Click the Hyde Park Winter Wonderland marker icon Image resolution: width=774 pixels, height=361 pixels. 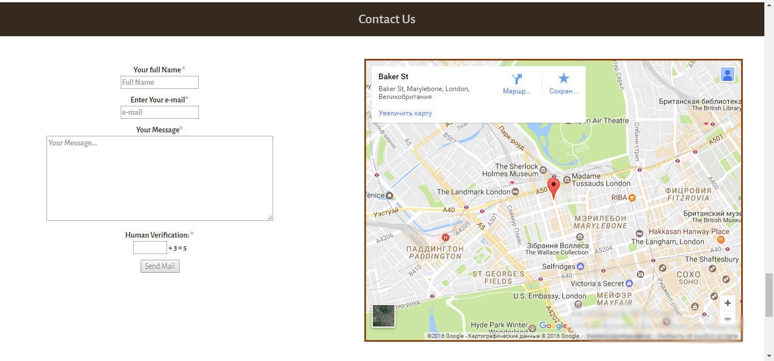[x=532, y=328]
